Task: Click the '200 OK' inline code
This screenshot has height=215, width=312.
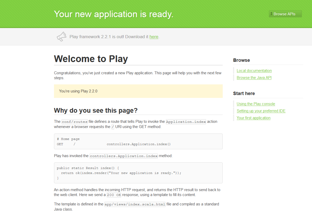Action: (114, 195)
